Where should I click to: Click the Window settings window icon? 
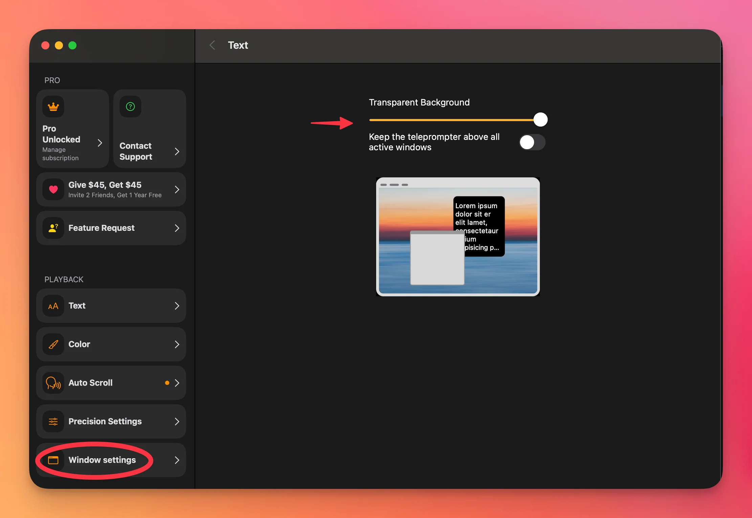(53, 460)
